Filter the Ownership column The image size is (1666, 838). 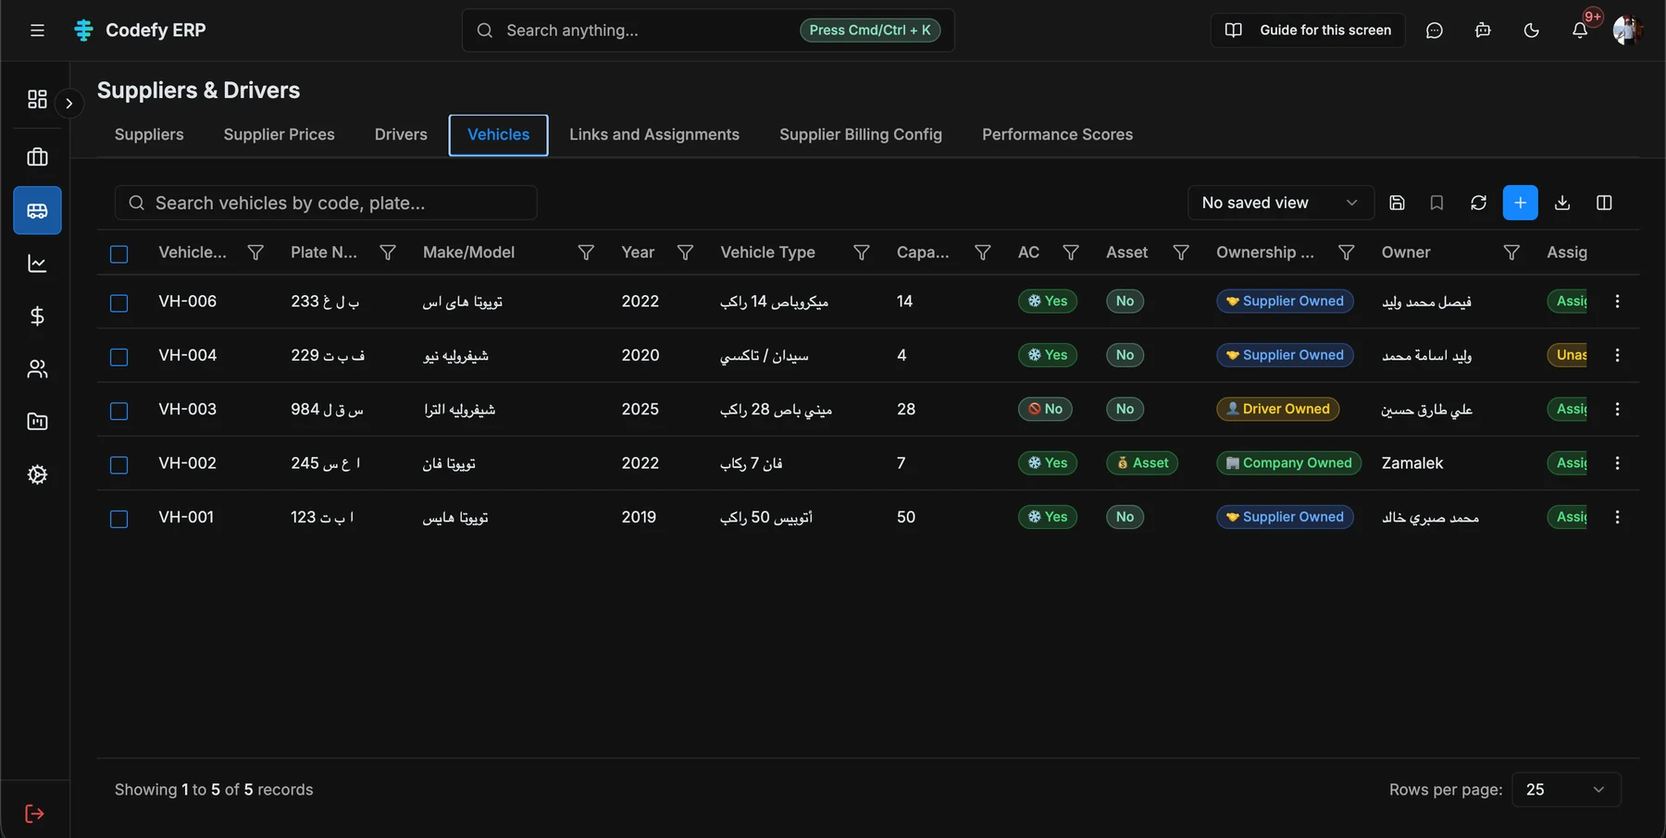click(x=1347, y=253)
